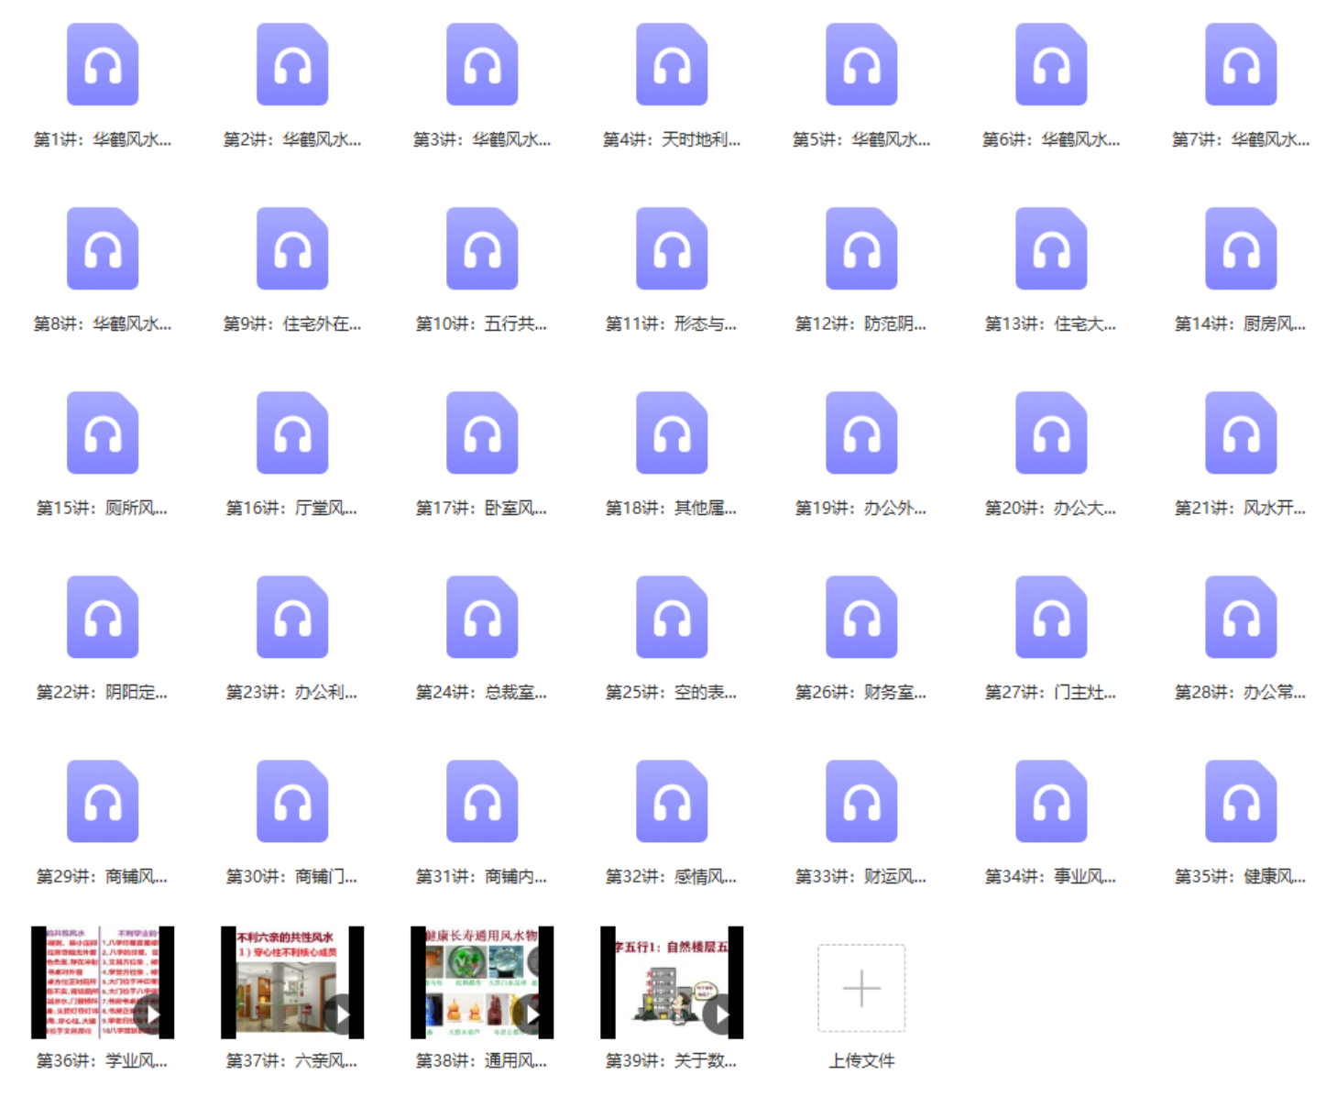Play the 第36讲 学业风 video thumbnail

click(x=103, y=982)
